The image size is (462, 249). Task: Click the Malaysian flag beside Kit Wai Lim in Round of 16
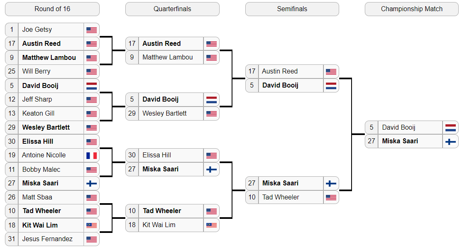(92, 225)
